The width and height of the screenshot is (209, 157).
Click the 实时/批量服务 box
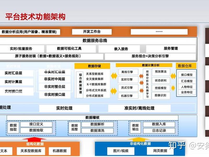(21, 49)
